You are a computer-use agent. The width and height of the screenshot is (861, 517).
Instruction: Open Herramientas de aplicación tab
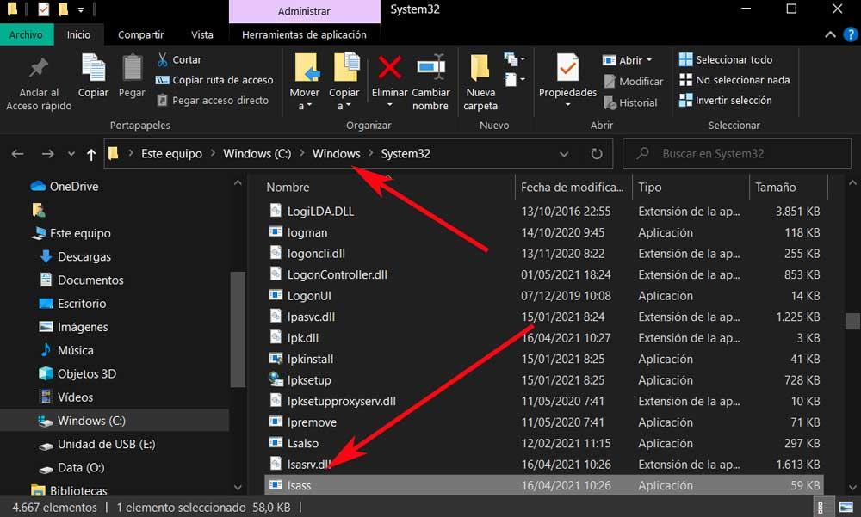(x=304, y=34)
